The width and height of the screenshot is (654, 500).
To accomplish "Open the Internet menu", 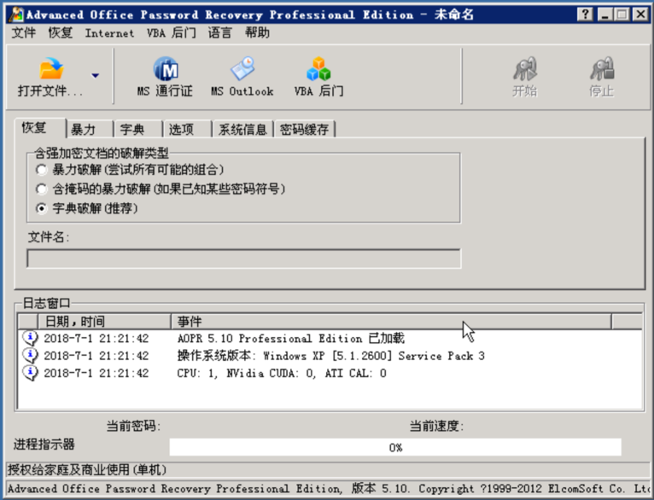I will (x=109, y=33).
